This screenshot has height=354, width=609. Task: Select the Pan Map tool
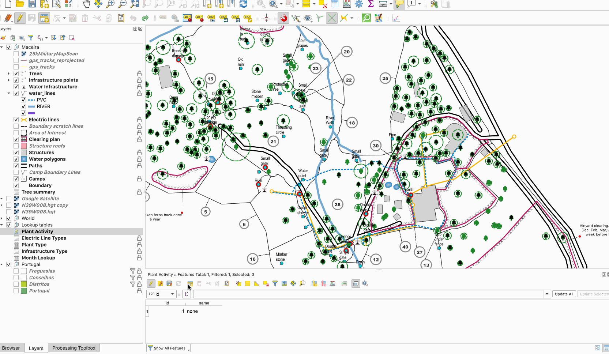[86, 4]
